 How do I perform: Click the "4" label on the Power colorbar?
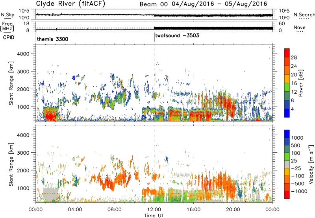click(x=292, y=109)
